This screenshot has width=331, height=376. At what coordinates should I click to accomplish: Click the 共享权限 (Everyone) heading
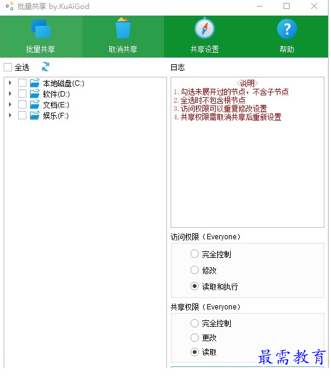pos(205,307)
